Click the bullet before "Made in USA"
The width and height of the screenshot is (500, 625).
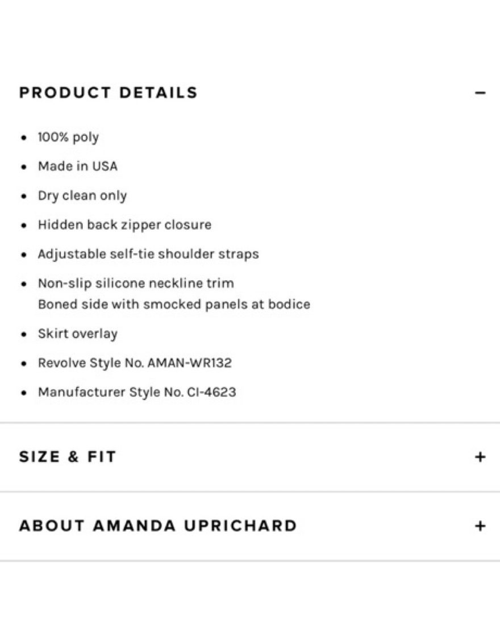(x=24, y=167)
